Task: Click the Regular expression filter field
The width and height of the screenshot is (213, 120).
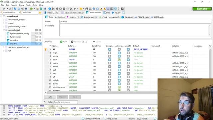Action: (66, 102)
